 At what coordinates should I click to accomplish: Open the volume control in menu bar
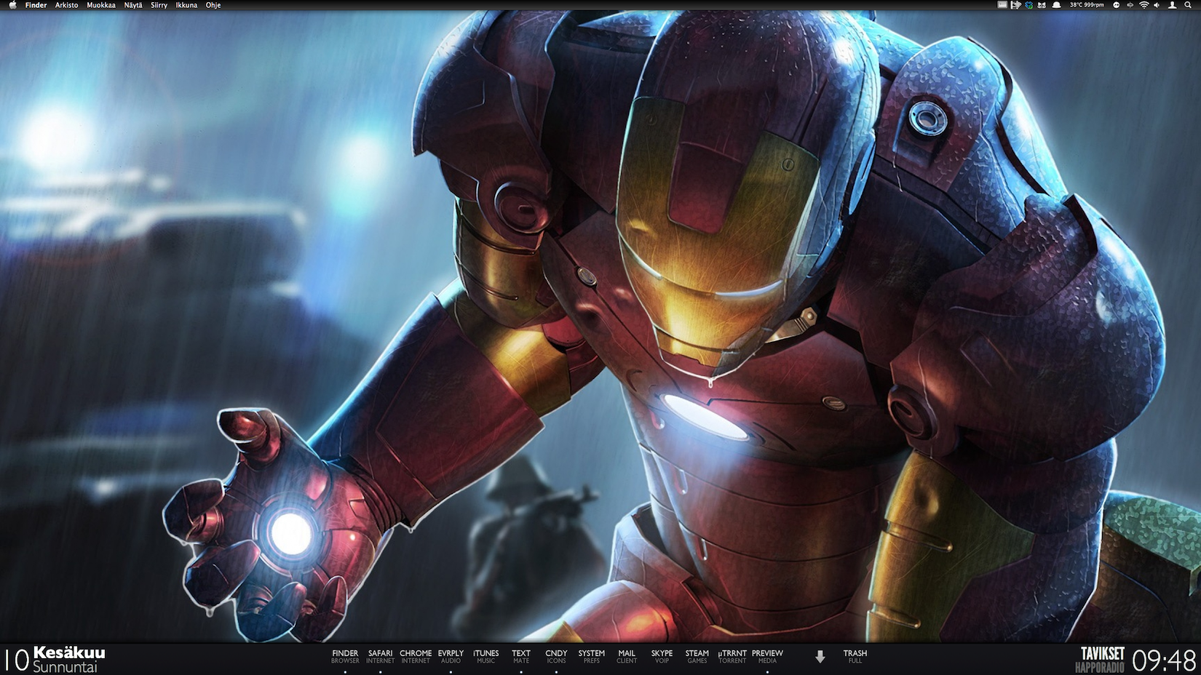(x=1157, y=5)
